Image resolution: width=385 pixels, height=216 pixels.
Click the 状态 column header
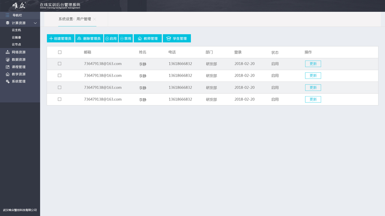275,53
